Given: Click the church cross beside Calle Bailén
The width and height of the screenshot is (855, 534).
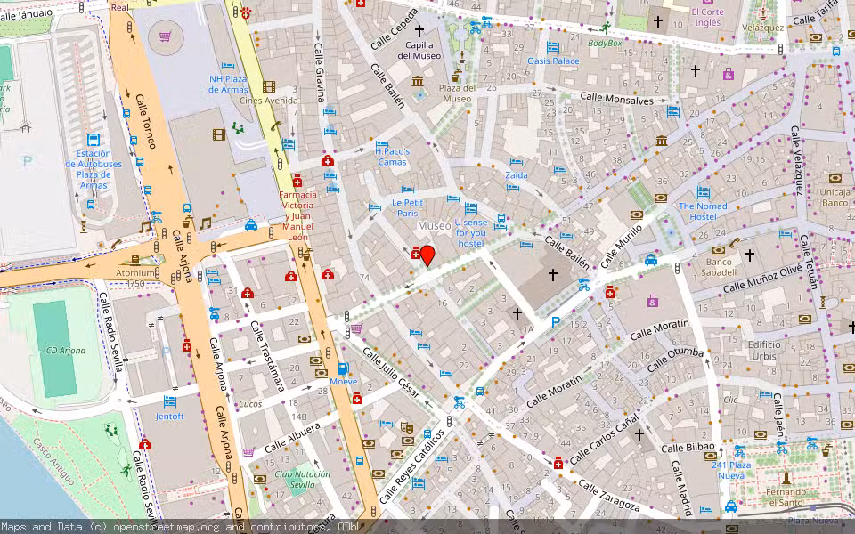Looking at the screenshot, I should (x=553, y=274).
